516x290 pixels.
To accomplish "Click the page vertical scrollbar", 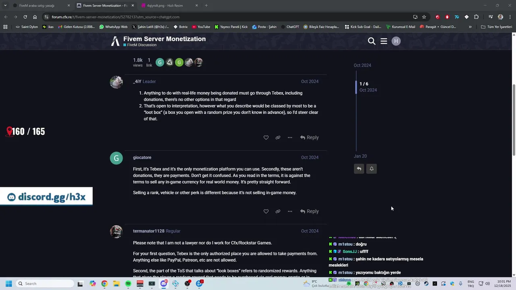I will tap(514, 120).
